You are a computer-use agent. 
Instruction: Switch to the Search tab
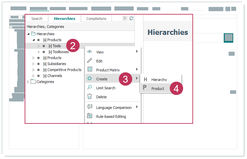click(37, 19)
